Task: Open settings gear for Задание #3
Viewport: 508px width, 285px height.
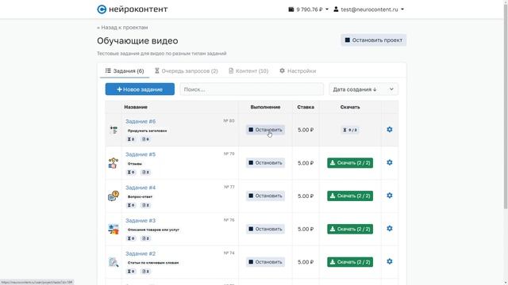Action: [x=390, y=229]
